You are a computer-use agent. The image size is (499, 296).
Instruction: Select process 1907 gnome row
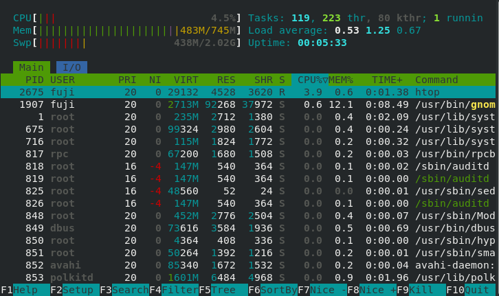coord(248,104)
